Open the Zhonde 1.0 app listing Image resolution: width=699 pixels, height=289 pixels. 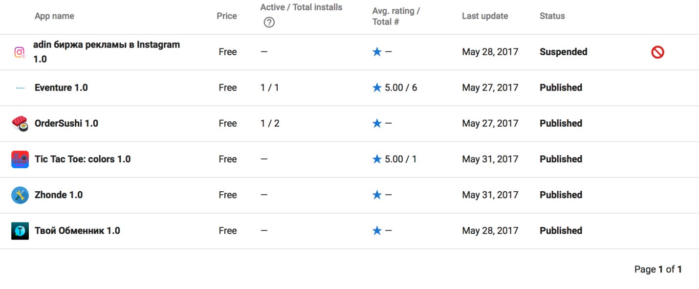(x=59, y=195)
